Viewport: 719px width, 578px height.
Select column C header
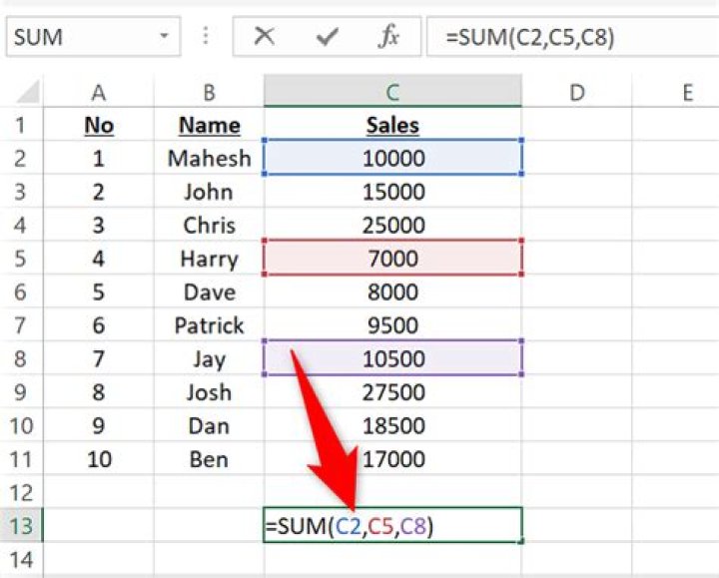tap(392, 93)
